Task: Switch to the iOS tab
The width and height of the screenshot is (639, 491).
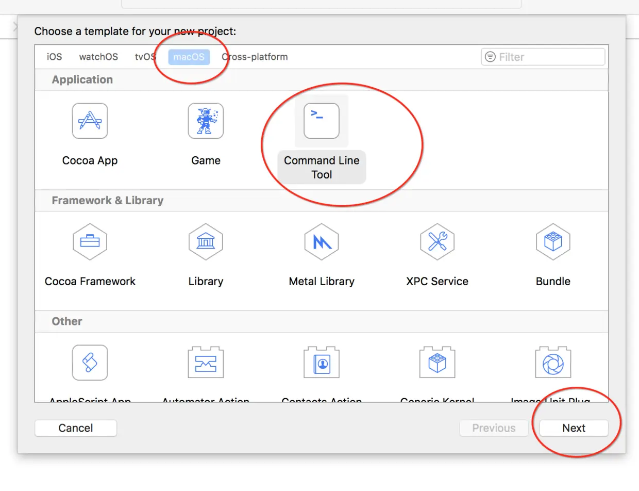Action: [54, 57]
